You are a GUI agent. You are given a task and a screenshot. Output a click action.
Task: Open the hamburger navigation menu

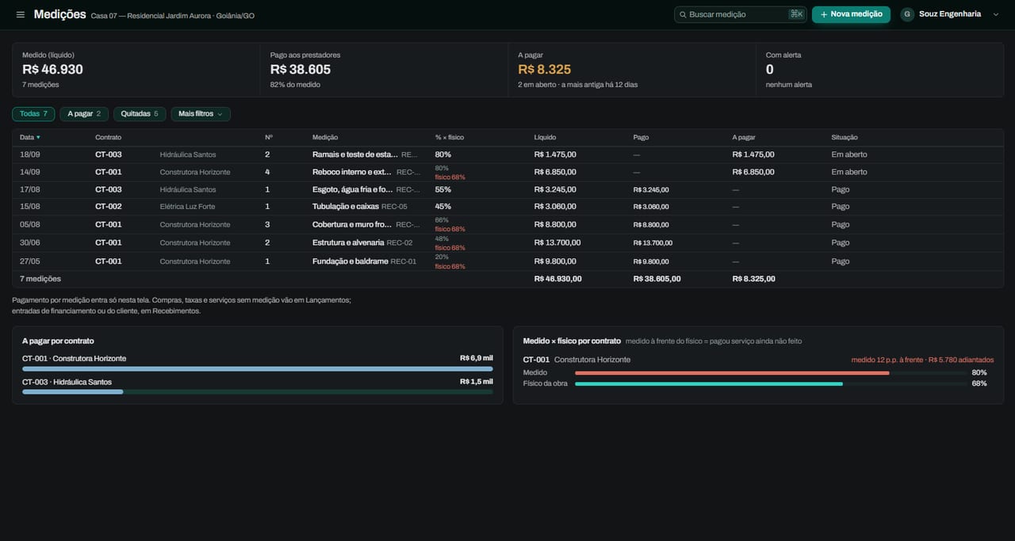[20, 14]
